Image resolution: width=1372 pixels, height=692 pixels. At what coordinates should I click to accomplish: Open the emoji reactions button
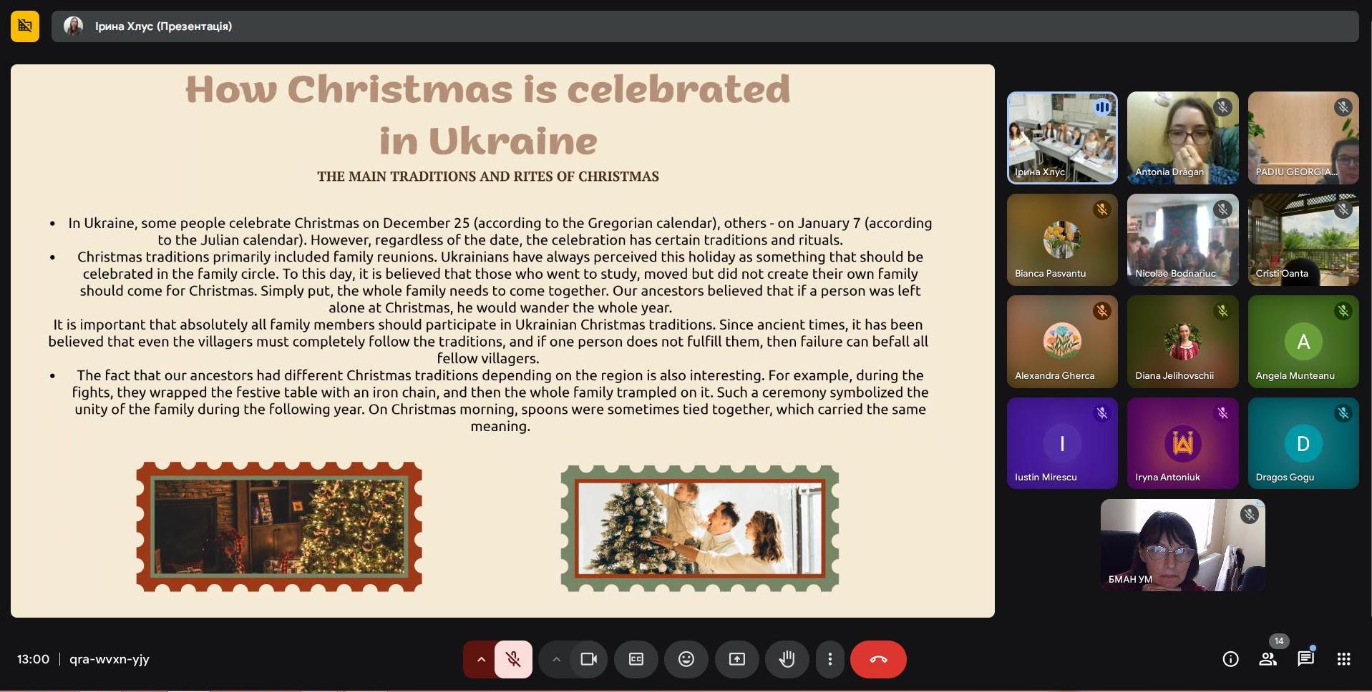click(686, 659)
